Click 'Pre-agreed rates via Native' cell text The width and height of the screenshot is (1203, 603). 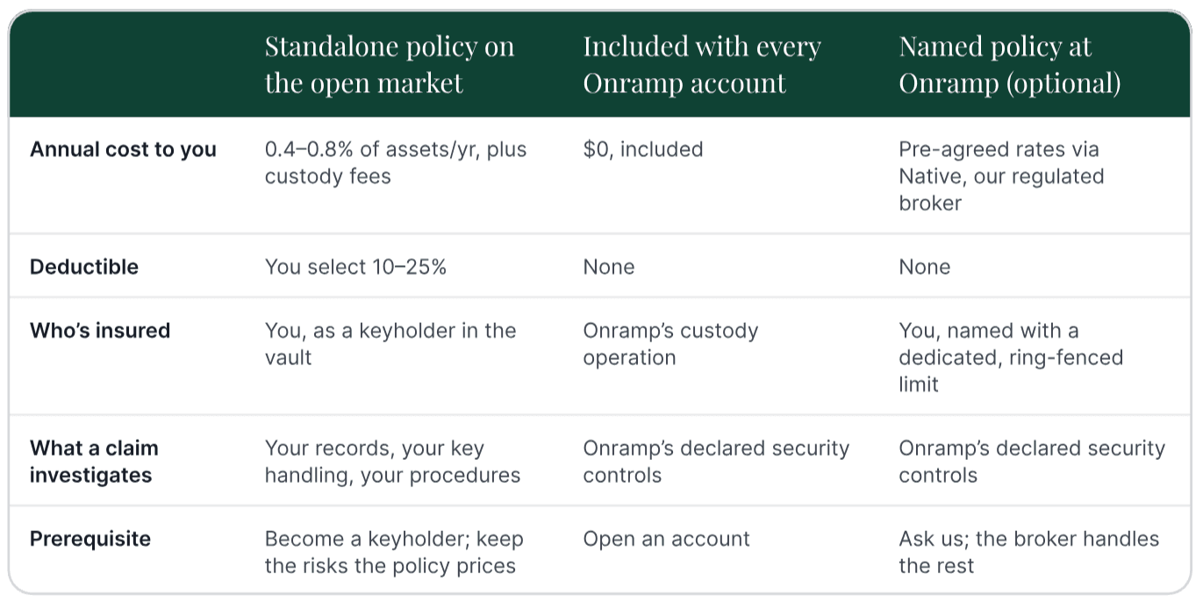pos(1001,176)
